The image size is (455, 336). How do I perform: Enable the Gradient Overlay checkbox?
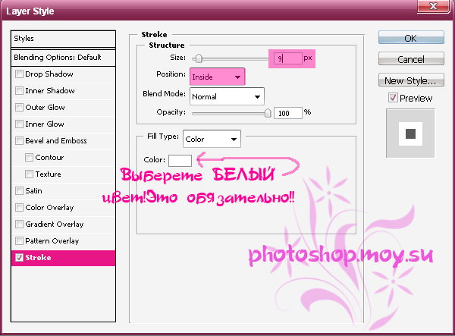click(x=19, y=225)
